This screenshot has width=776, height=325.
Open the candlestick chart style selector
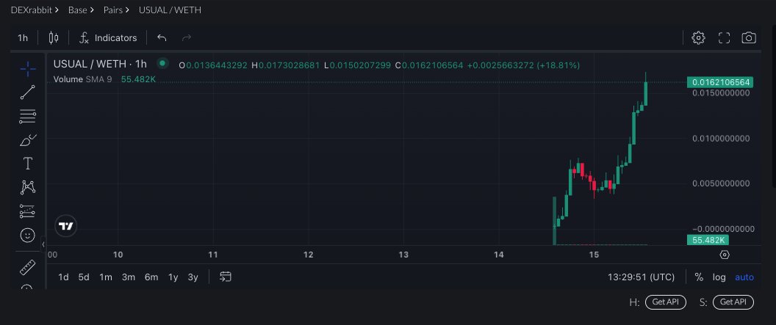(x=54, y=37)
